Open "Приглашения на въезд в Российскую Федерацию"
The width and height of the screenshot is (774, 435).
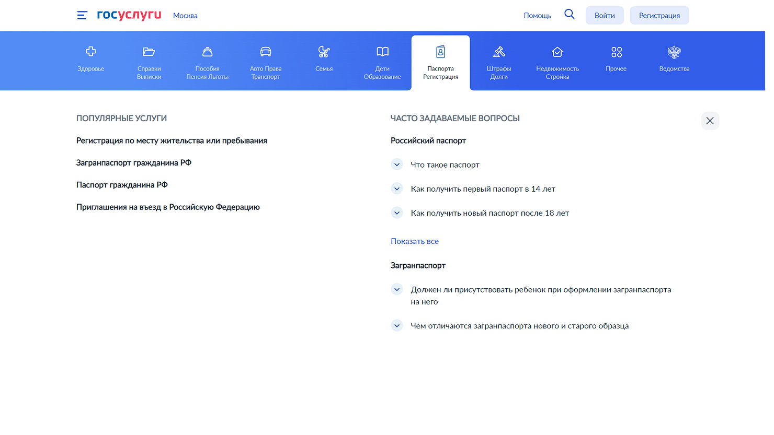pos(168,207)
